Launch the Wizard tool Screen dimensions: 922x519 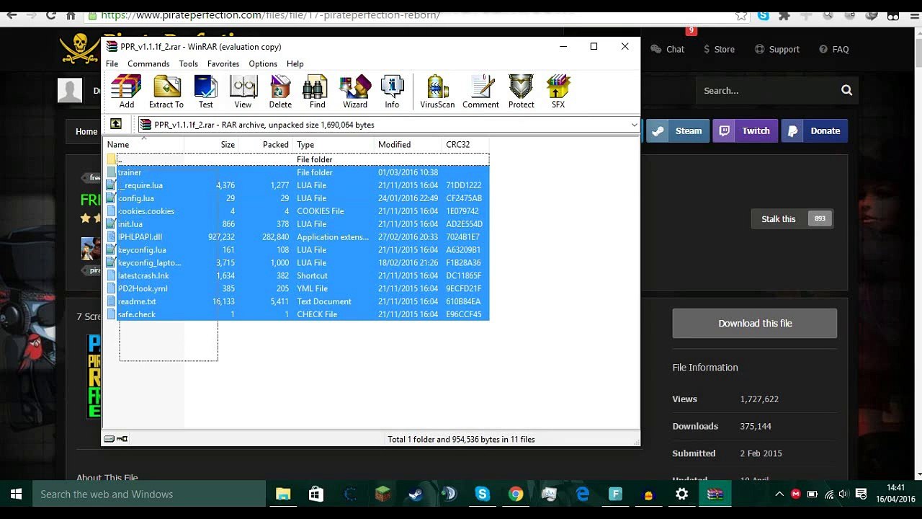(355, 92)
